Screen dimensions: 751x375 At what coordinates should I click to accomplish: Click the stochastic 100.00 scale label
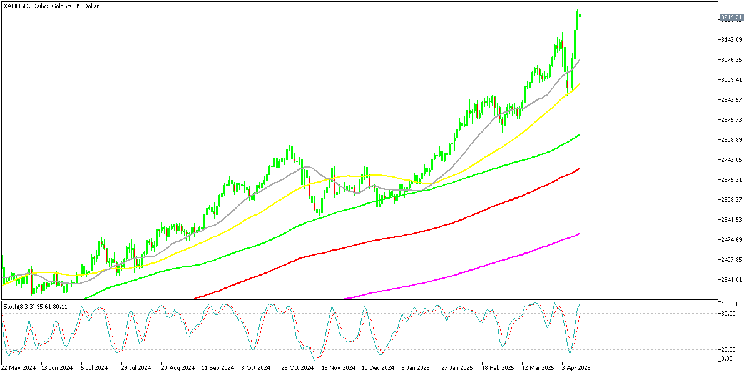pos(729,304)
